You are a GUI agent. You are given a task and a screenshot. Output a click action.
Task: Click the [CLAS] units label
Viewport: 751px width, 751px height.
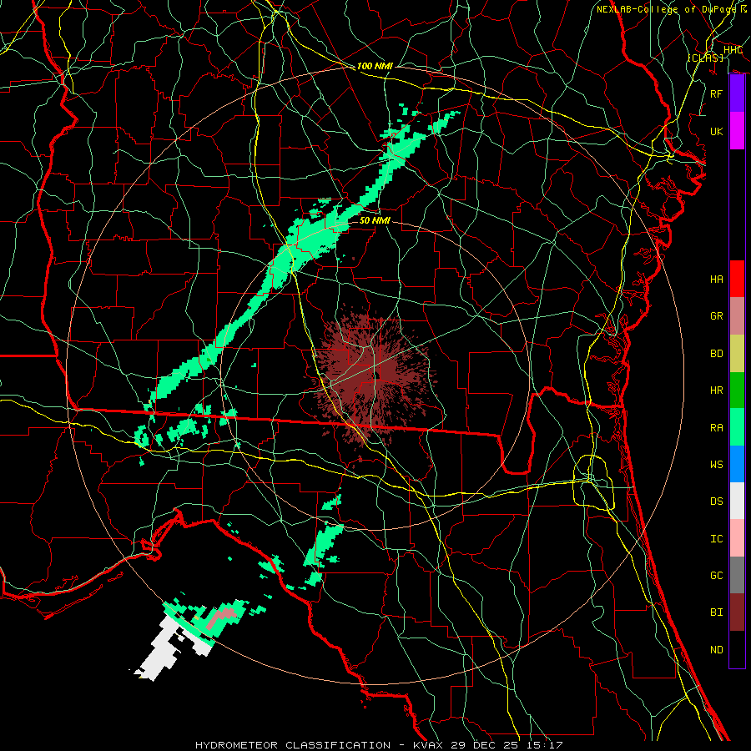pyautogui.click(x=705, y=58)
